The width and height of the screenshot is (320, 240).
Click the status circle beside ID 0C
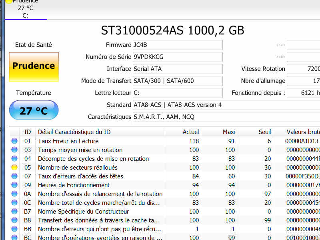pos(14,202)
